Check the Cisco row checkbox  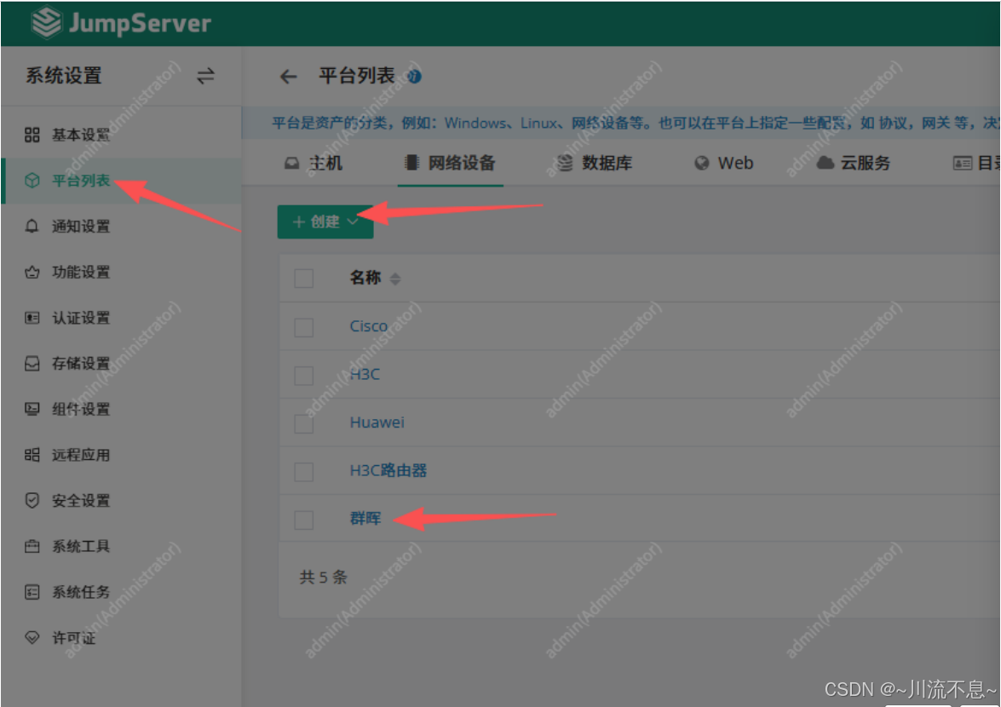click(x=304, y=327)
